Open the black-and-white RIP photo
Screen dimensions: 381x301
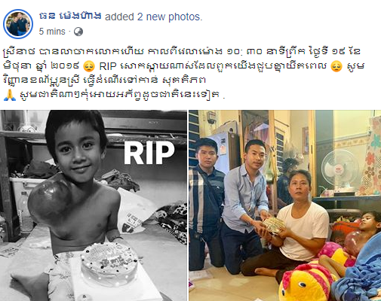pyautogui.click(x=94, y=205)
